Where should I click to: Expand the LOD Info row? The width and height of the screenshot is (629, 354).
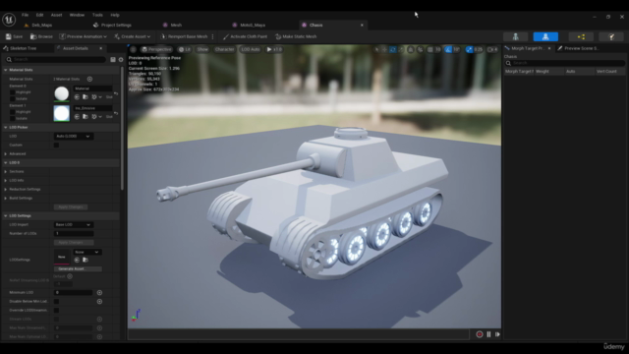pyautogui.click(x=6, y=181)
